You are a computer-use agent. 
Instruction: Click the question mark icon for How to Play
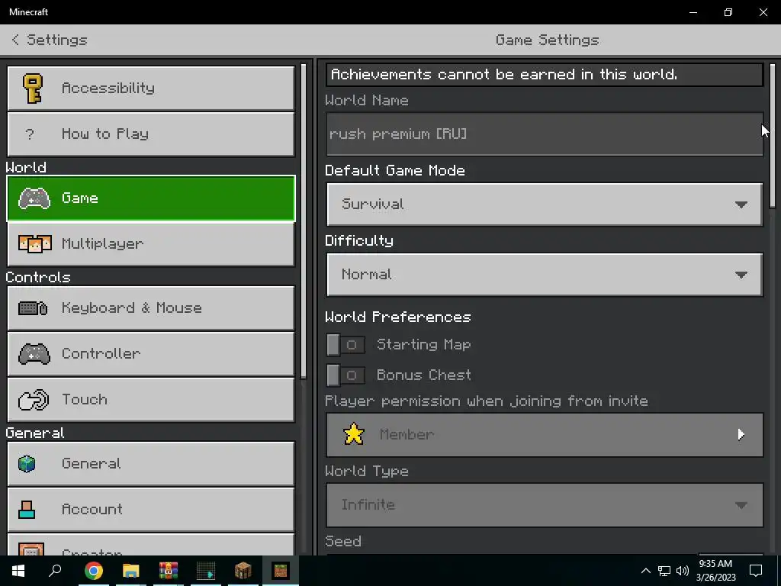(30, 134)
